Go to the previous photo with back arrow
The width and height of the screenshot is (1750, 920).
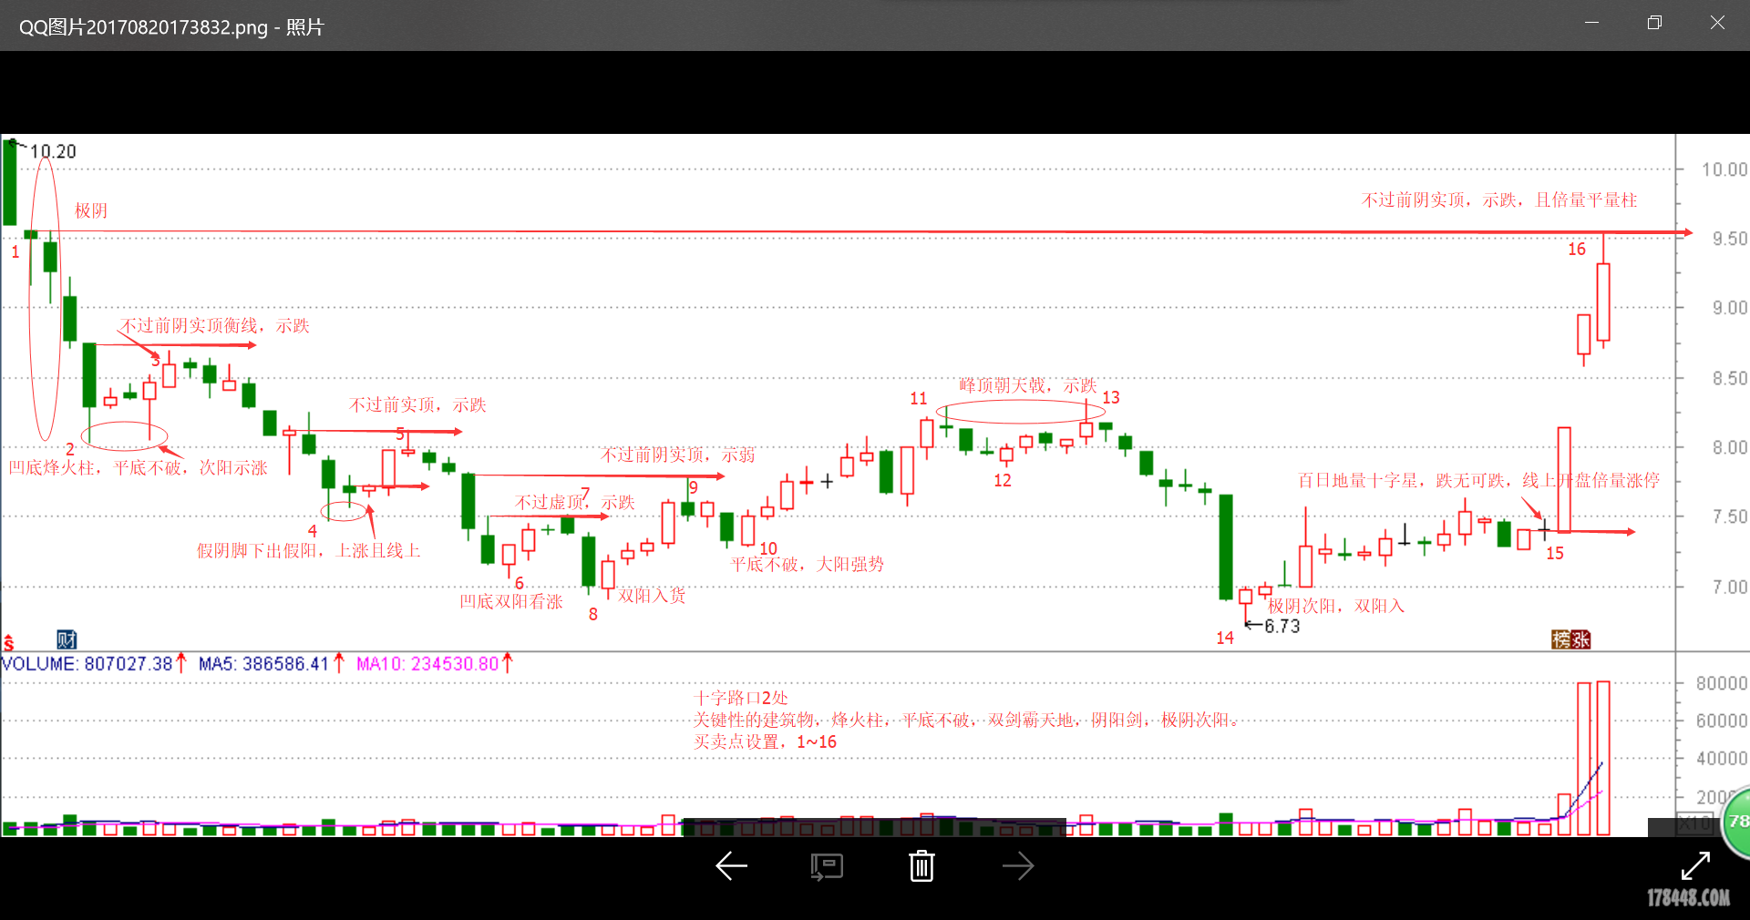coord(731,866)
